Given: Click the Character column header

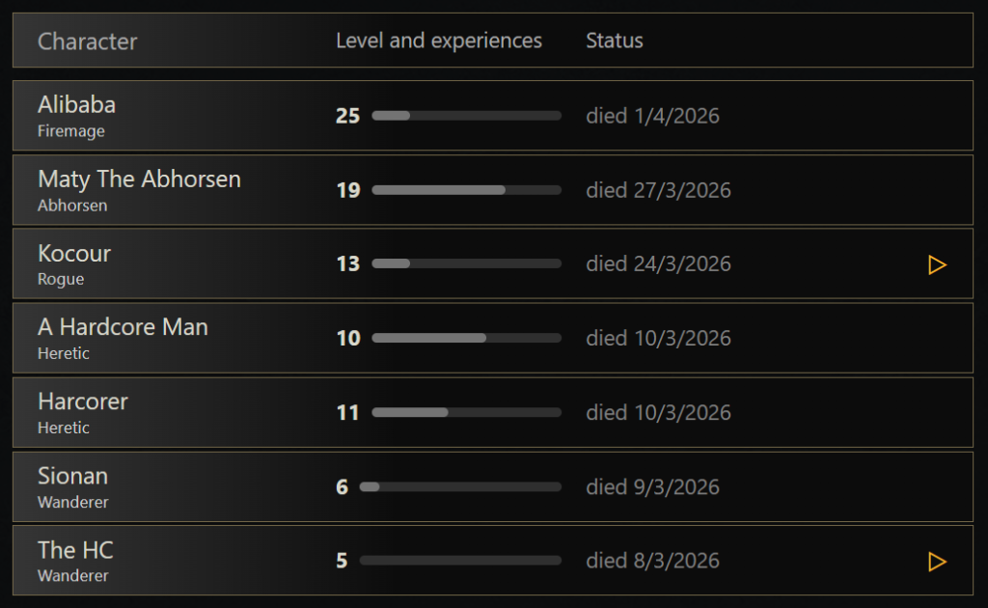Looking at the screenshot, I should coord(87,41).
